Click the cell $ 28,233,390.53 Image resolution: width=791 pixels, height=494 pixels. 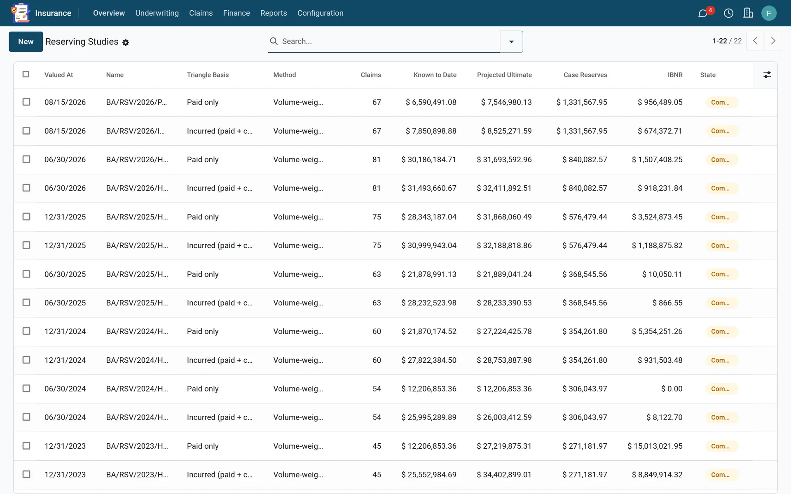[504, 303]
